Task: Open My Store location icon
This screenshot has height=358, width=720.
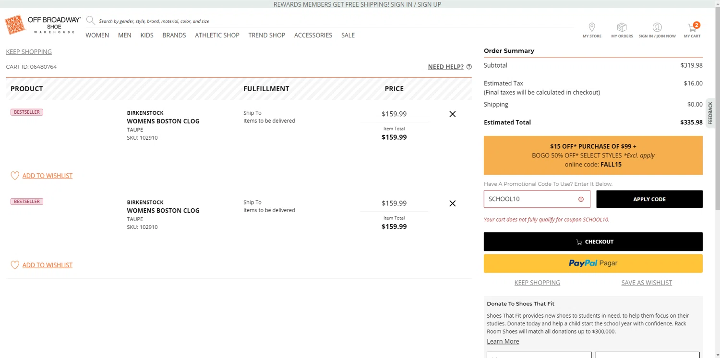Action: [592, 27]
